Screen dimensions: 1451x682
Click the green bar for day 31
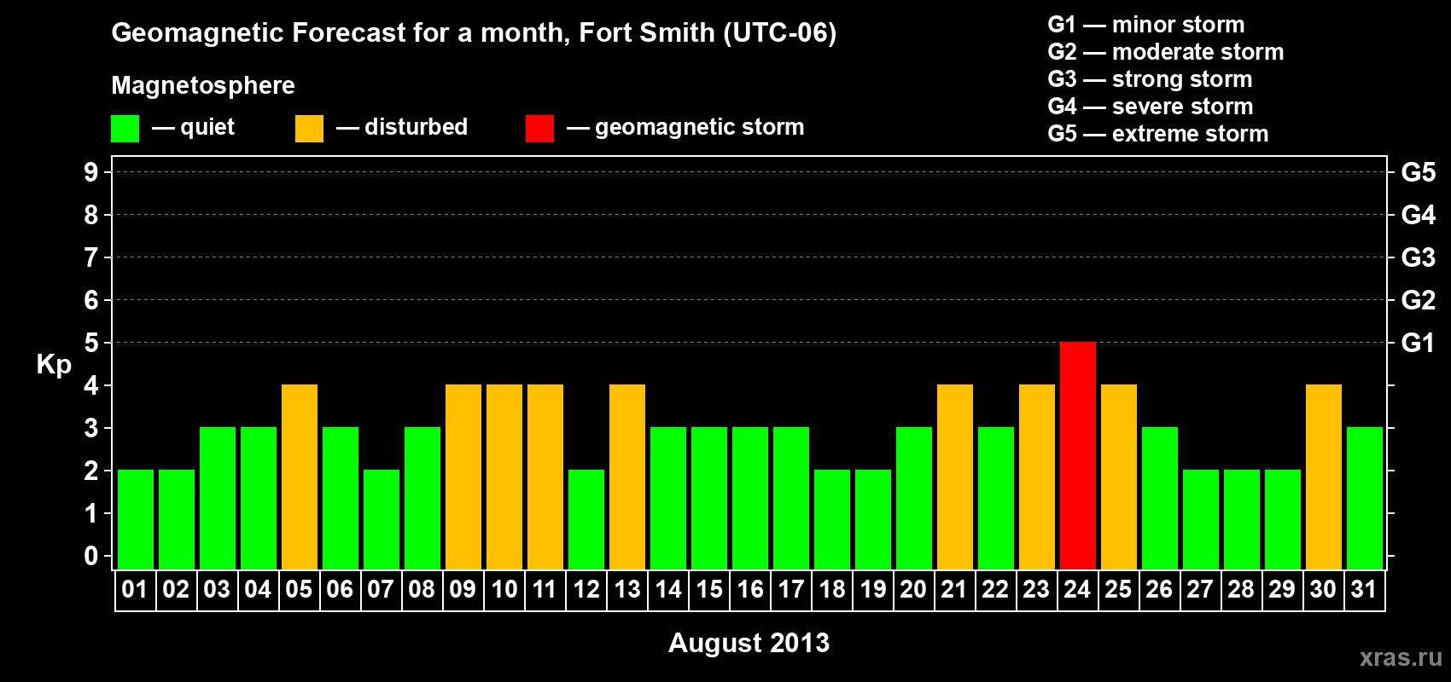1365,498
